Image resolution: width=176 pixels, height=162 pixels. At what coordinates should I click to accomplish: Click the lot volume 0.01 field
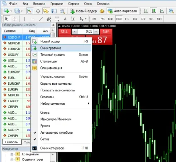(x=85, y=32)
